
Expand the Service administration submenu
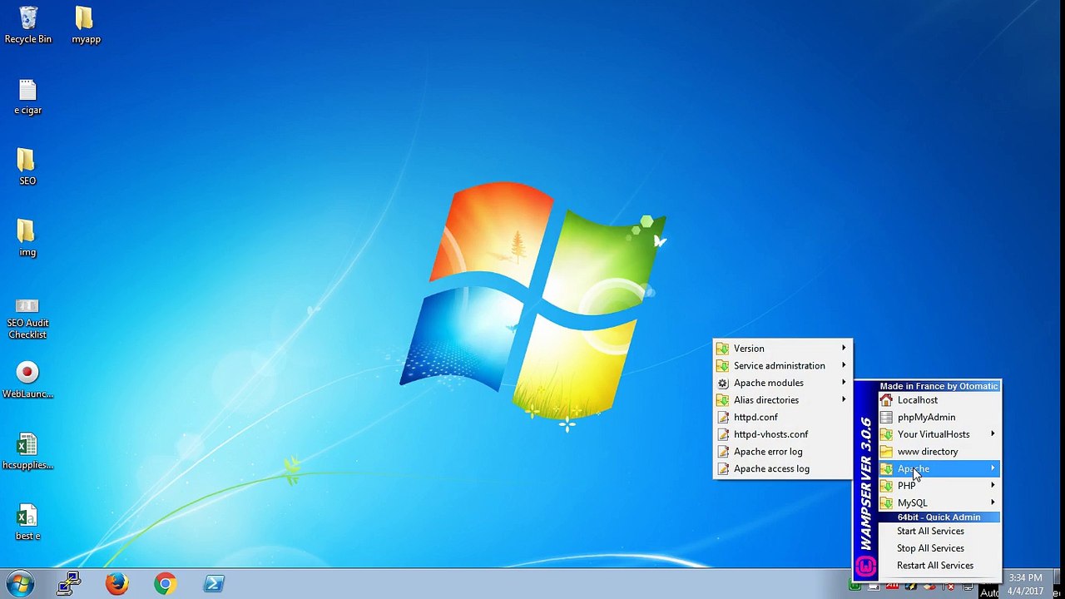point(783,366)
